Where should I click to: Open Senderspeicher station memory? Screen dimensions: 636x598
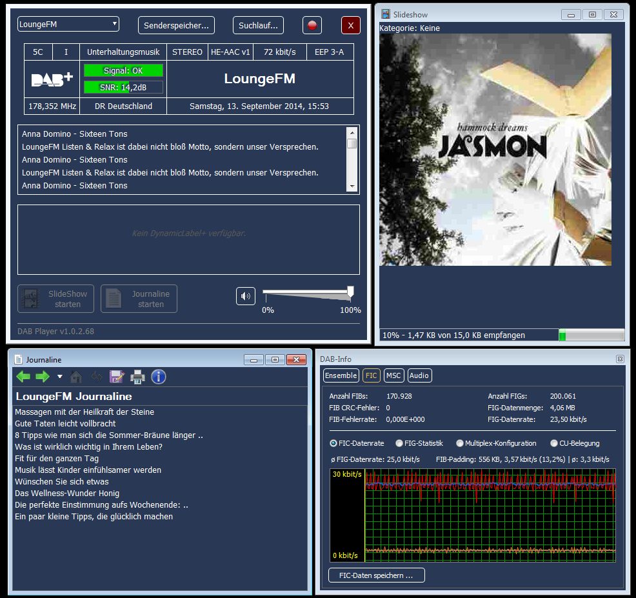coord(177,25)
